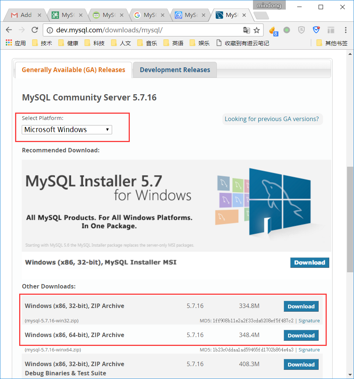Image resolution: width=354 pixels, height=379 pixels.
Task: Click the grey panel layout extension icon
Action: 331,30
